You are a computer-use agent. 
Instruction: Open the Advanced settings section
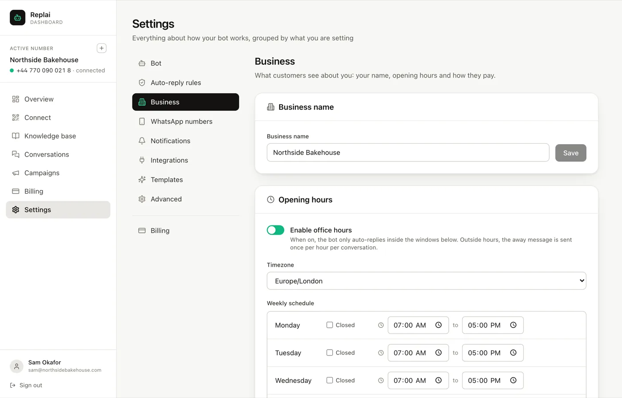(x=186, y=199)
